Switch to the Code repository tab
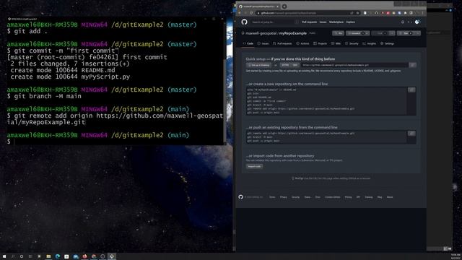This screenshot has height=260, width=462. coord(248,43)
